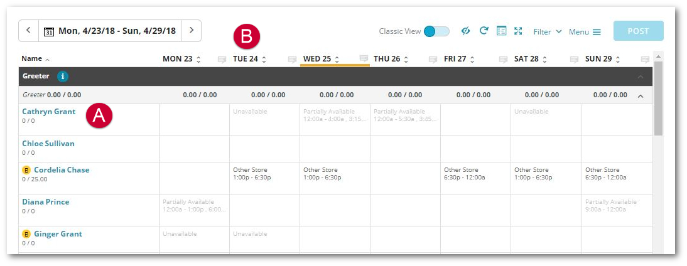Click the fullscreen expand icon

pos(518,31)
